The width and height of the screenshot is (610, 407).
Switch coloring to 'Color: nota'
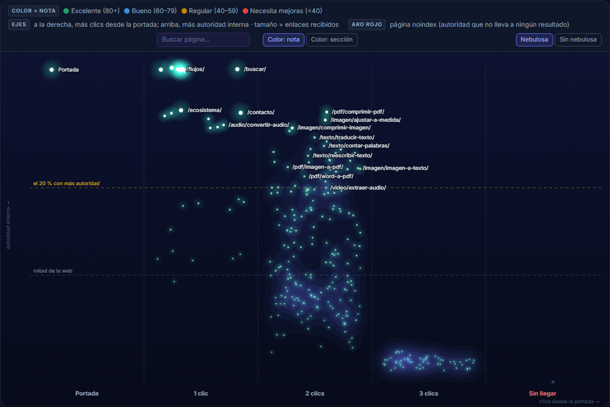(283, 40)
